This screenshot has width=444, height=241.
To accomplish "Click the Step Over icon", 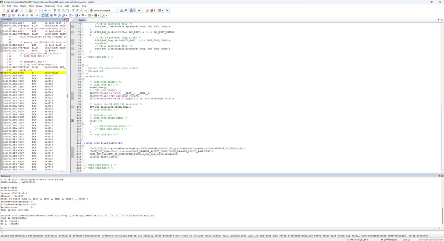I will (x=23, y=15).
